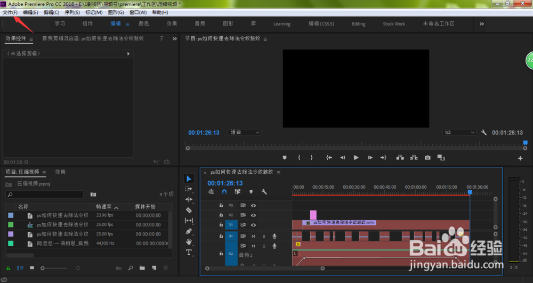Select the Type tool

(x=189, y=252)
